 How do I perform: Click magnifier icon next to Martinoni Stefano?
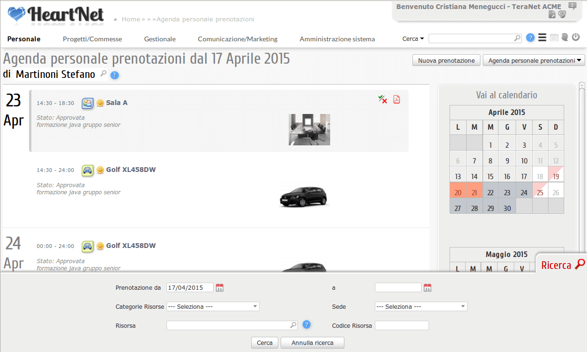103,74
